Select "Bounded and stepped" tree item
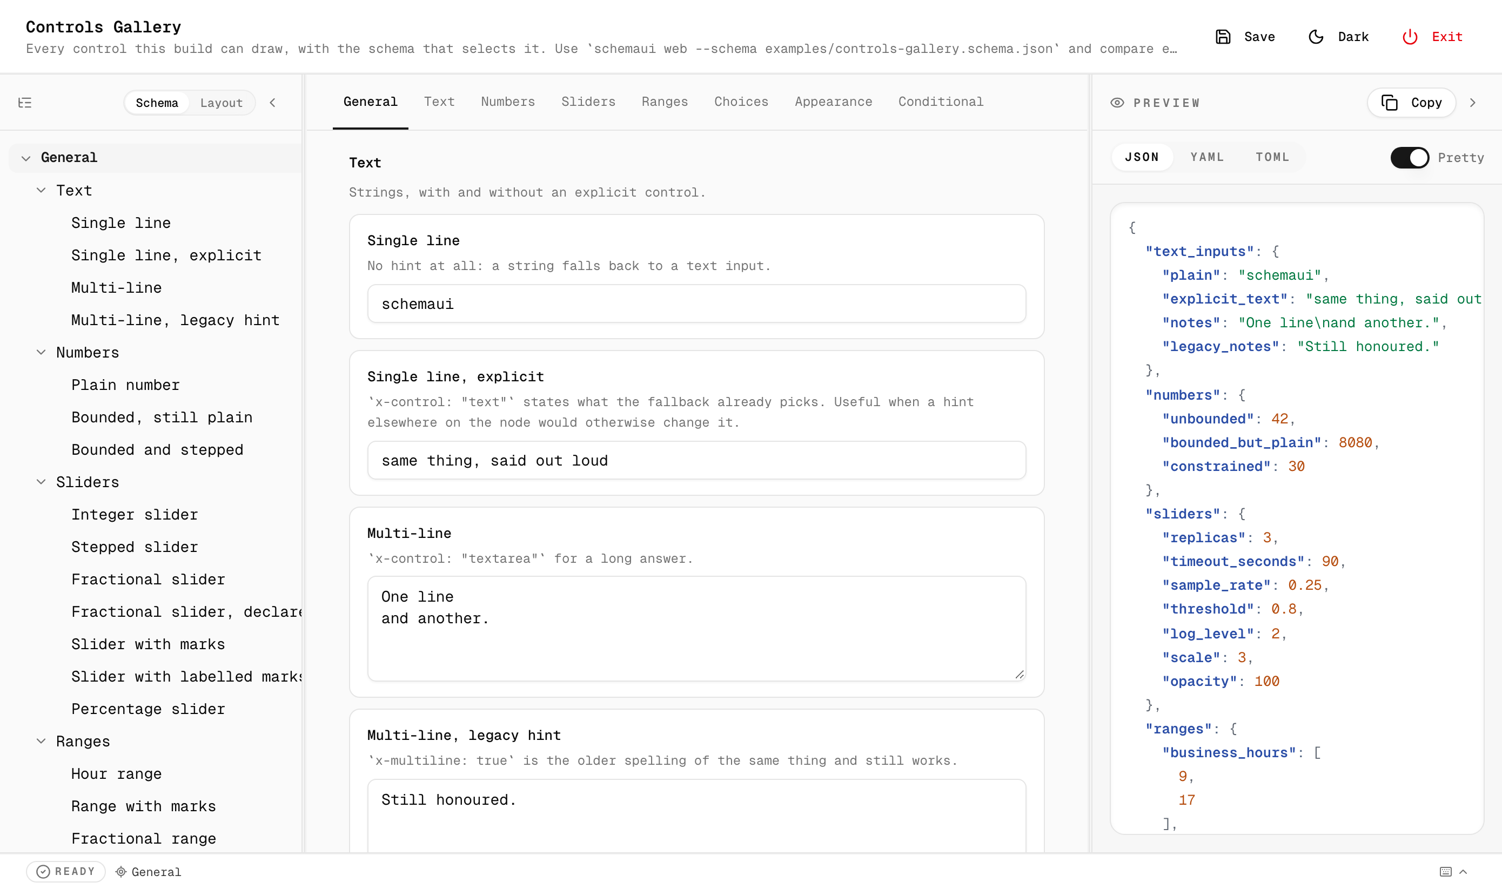Viewport: 1502px width, 889px height. coord(157,449)
